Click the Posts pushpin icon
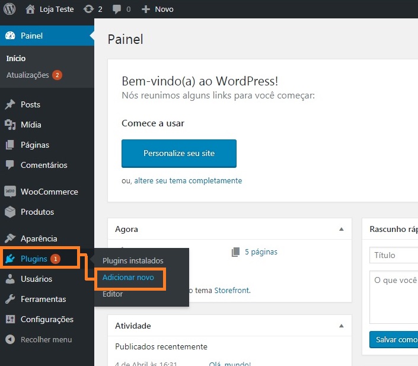The width and height of the screenshot is (418, 366). (10, 104)
